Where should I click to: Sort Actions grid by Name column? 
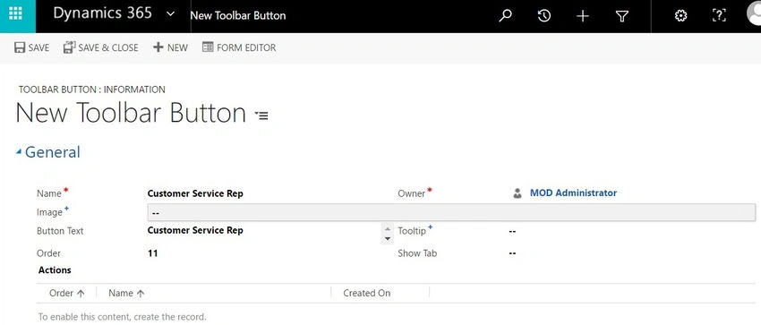[x=126, y=293]
